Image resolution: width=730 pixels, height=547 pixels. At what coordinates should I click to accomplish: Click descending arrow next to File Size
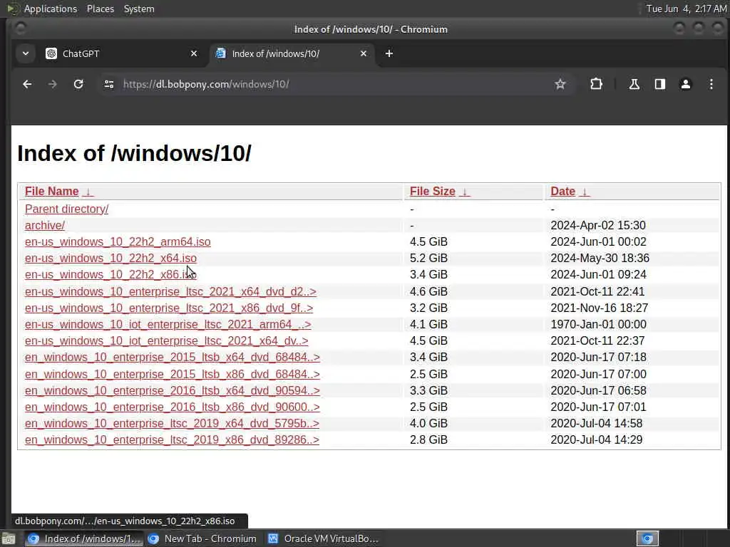point(464,192)
